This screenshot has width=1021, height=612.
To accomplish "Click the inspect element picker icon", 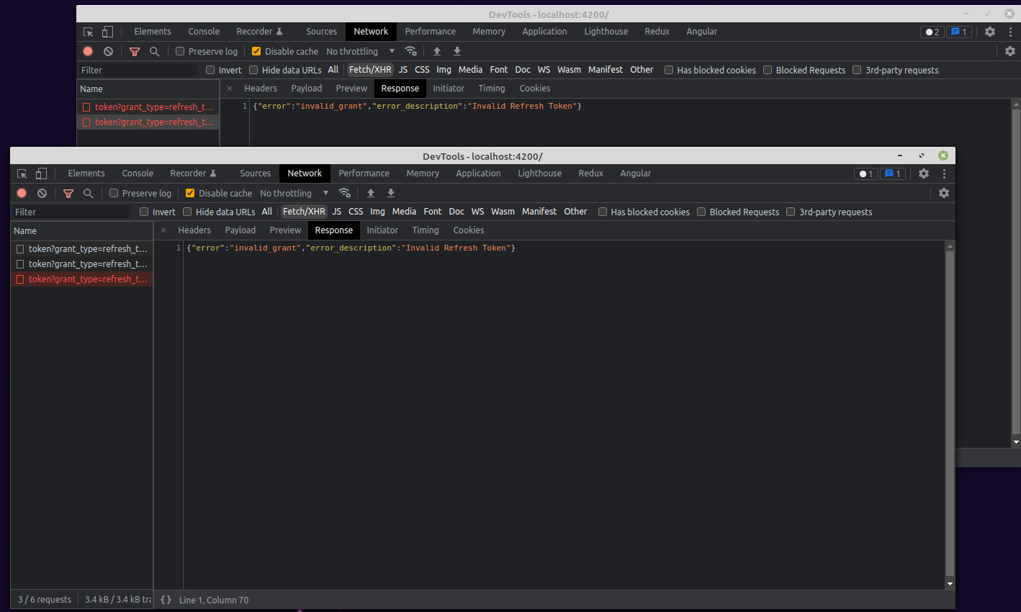I will point(22,173).
